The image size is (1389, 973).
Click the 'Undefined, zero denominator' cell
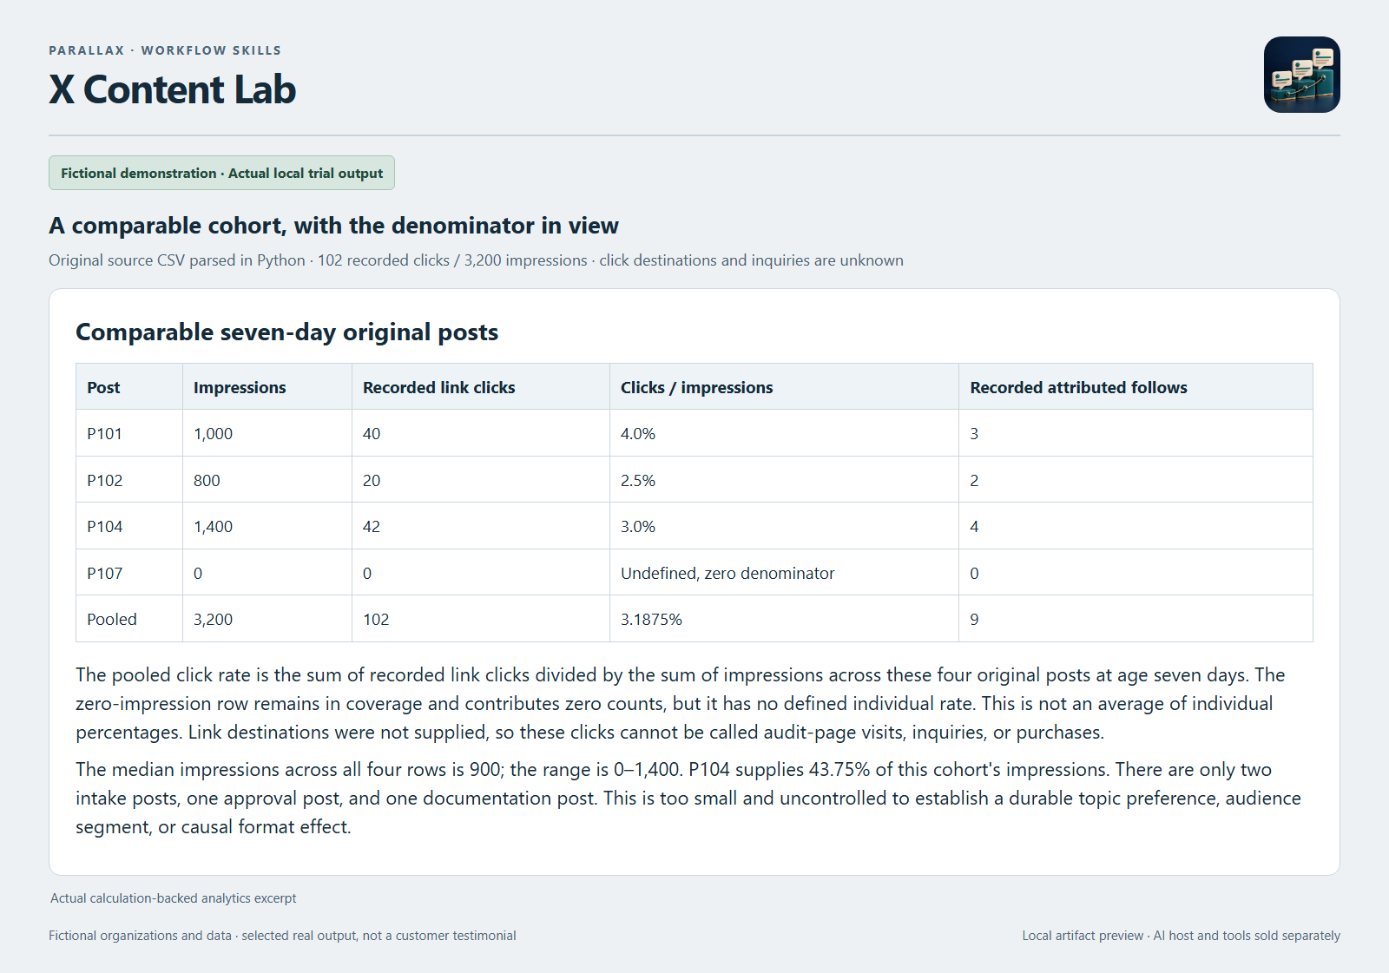point(784,573)
